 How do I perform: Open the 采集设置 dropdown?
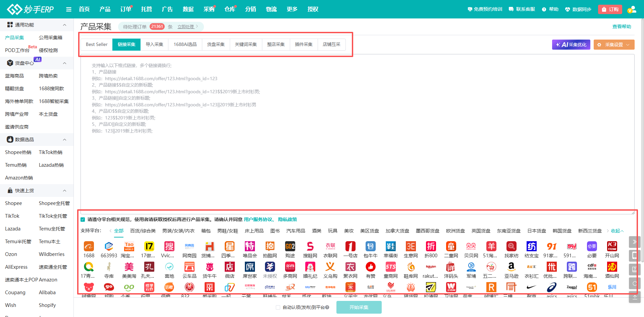614,45
